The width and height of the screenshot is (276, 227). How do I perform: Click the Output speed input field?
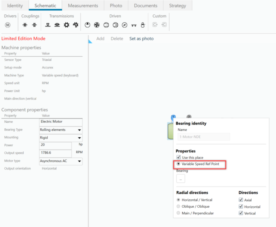(x=55, y=153)
